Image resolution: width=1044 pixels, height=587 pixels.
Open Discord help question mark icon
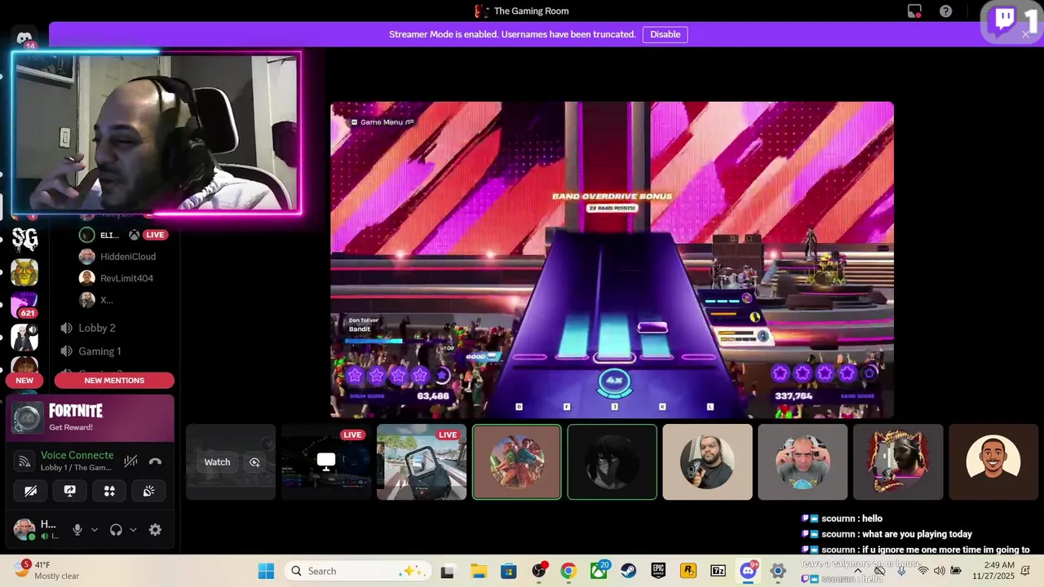(x=945, y=11)
